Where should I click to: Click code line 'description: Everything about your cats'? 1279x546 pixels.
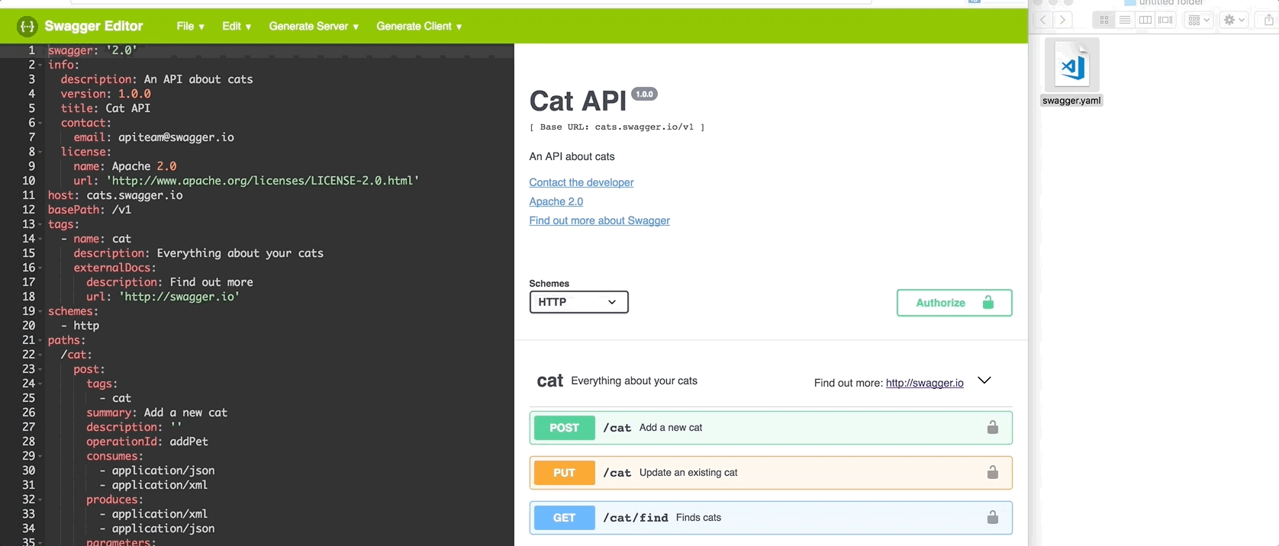pyautogui.click(x=198, y=253)
